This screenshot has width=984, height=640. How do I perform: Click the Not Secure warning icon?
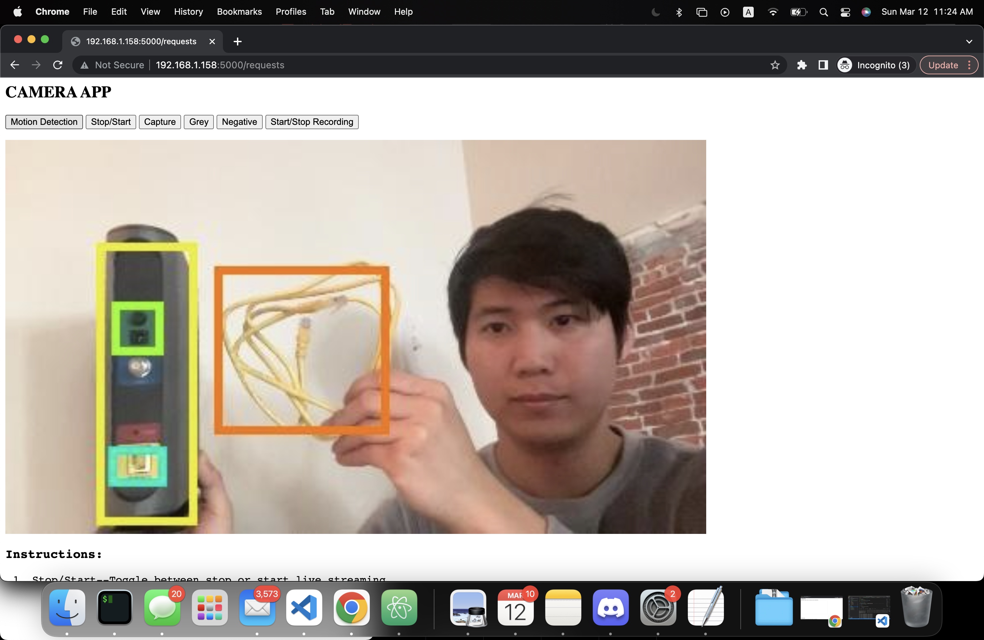pyautogui.click(x=84, y=65)
